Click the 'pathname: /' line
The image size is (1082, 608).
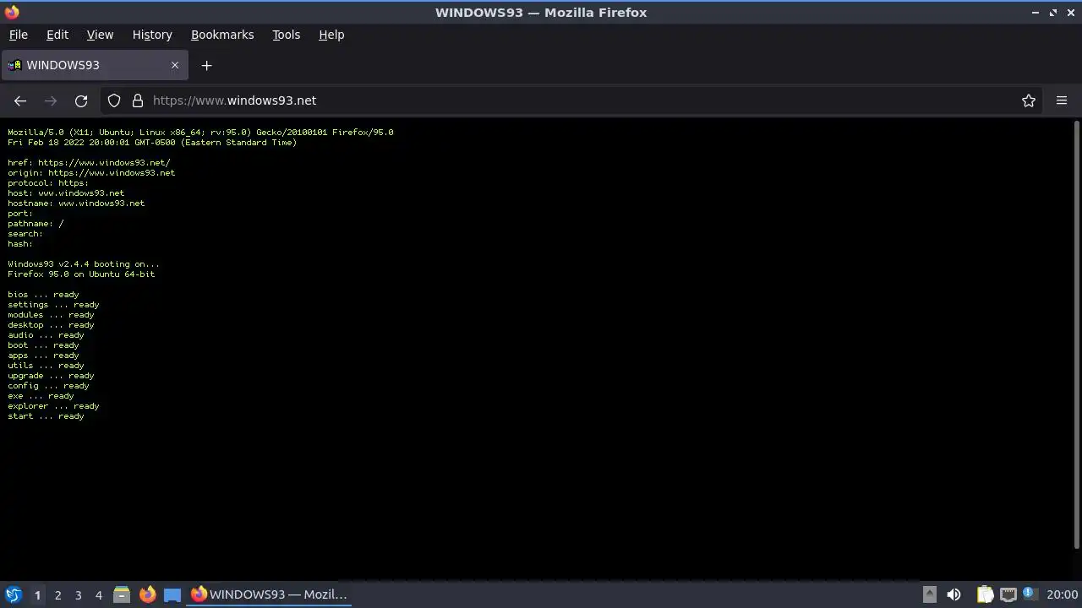[x=36, y=224]
